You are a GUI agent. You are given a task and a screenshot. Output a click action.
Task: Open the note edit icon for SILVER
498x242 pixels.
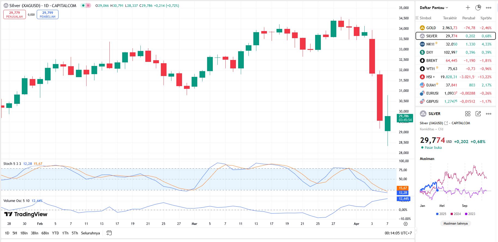coord(478,114)
